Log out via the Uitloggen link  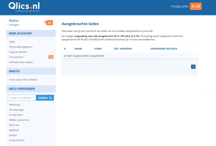(x=14, y=25)
